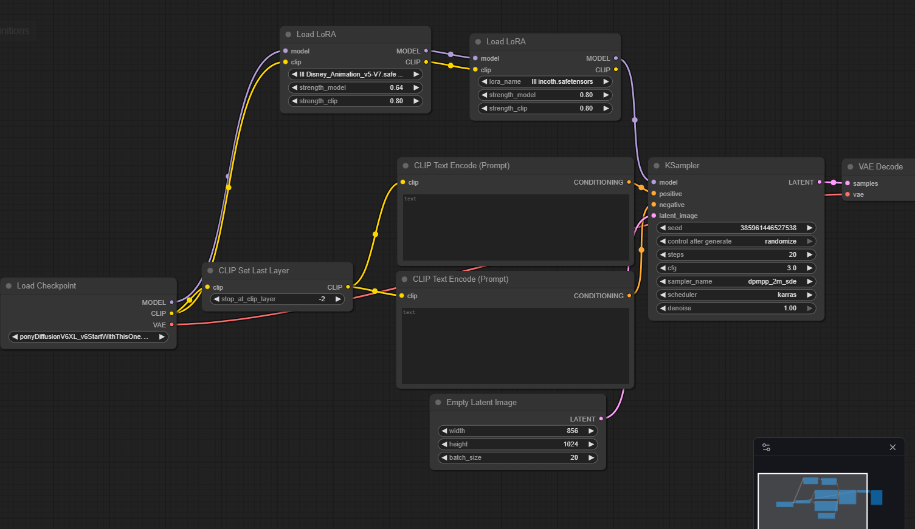Image resolution: width=915 pixels, height=529 pixels.
Task: Decrease strength_clip in the Disney LoRA node
Action: point(294,101)
